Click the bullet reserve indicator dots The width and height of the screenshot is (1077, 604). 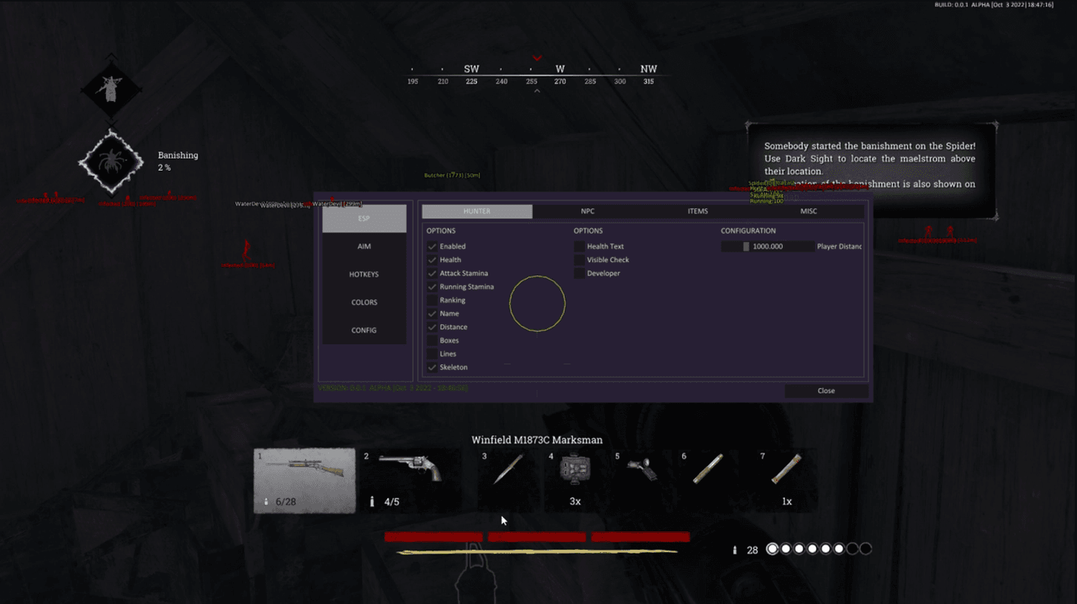click(x=819, y=549)
